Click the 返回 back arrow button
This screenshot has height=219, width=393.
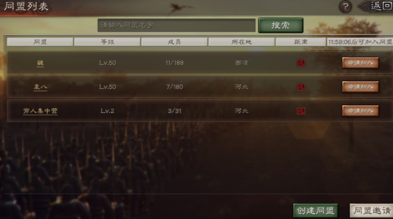[x=376, y=6]
